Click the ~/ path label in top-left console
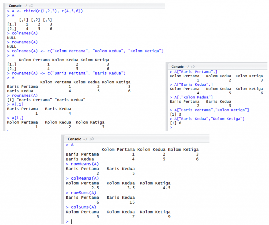269x225 pixels. [25, 6]
